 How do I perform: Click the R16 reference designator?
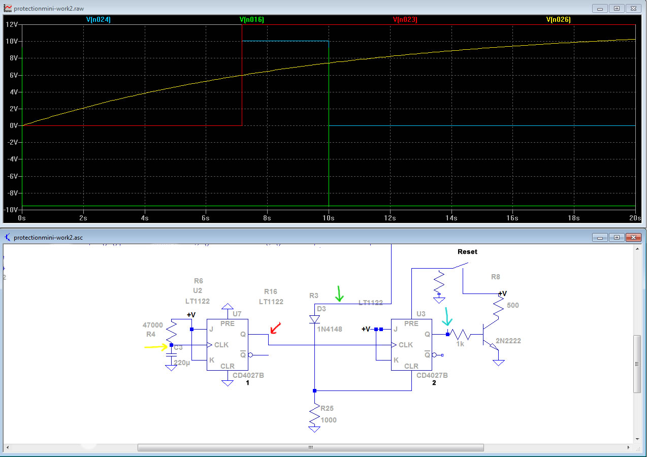pos(271,291)
